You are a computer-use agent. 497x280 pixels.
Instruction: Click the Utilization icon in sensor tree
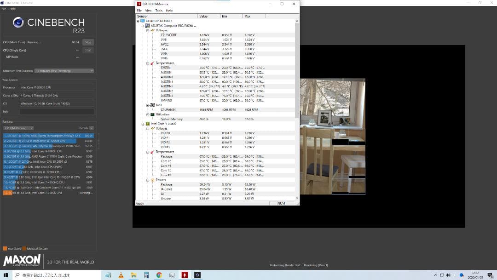pos(152,114)
